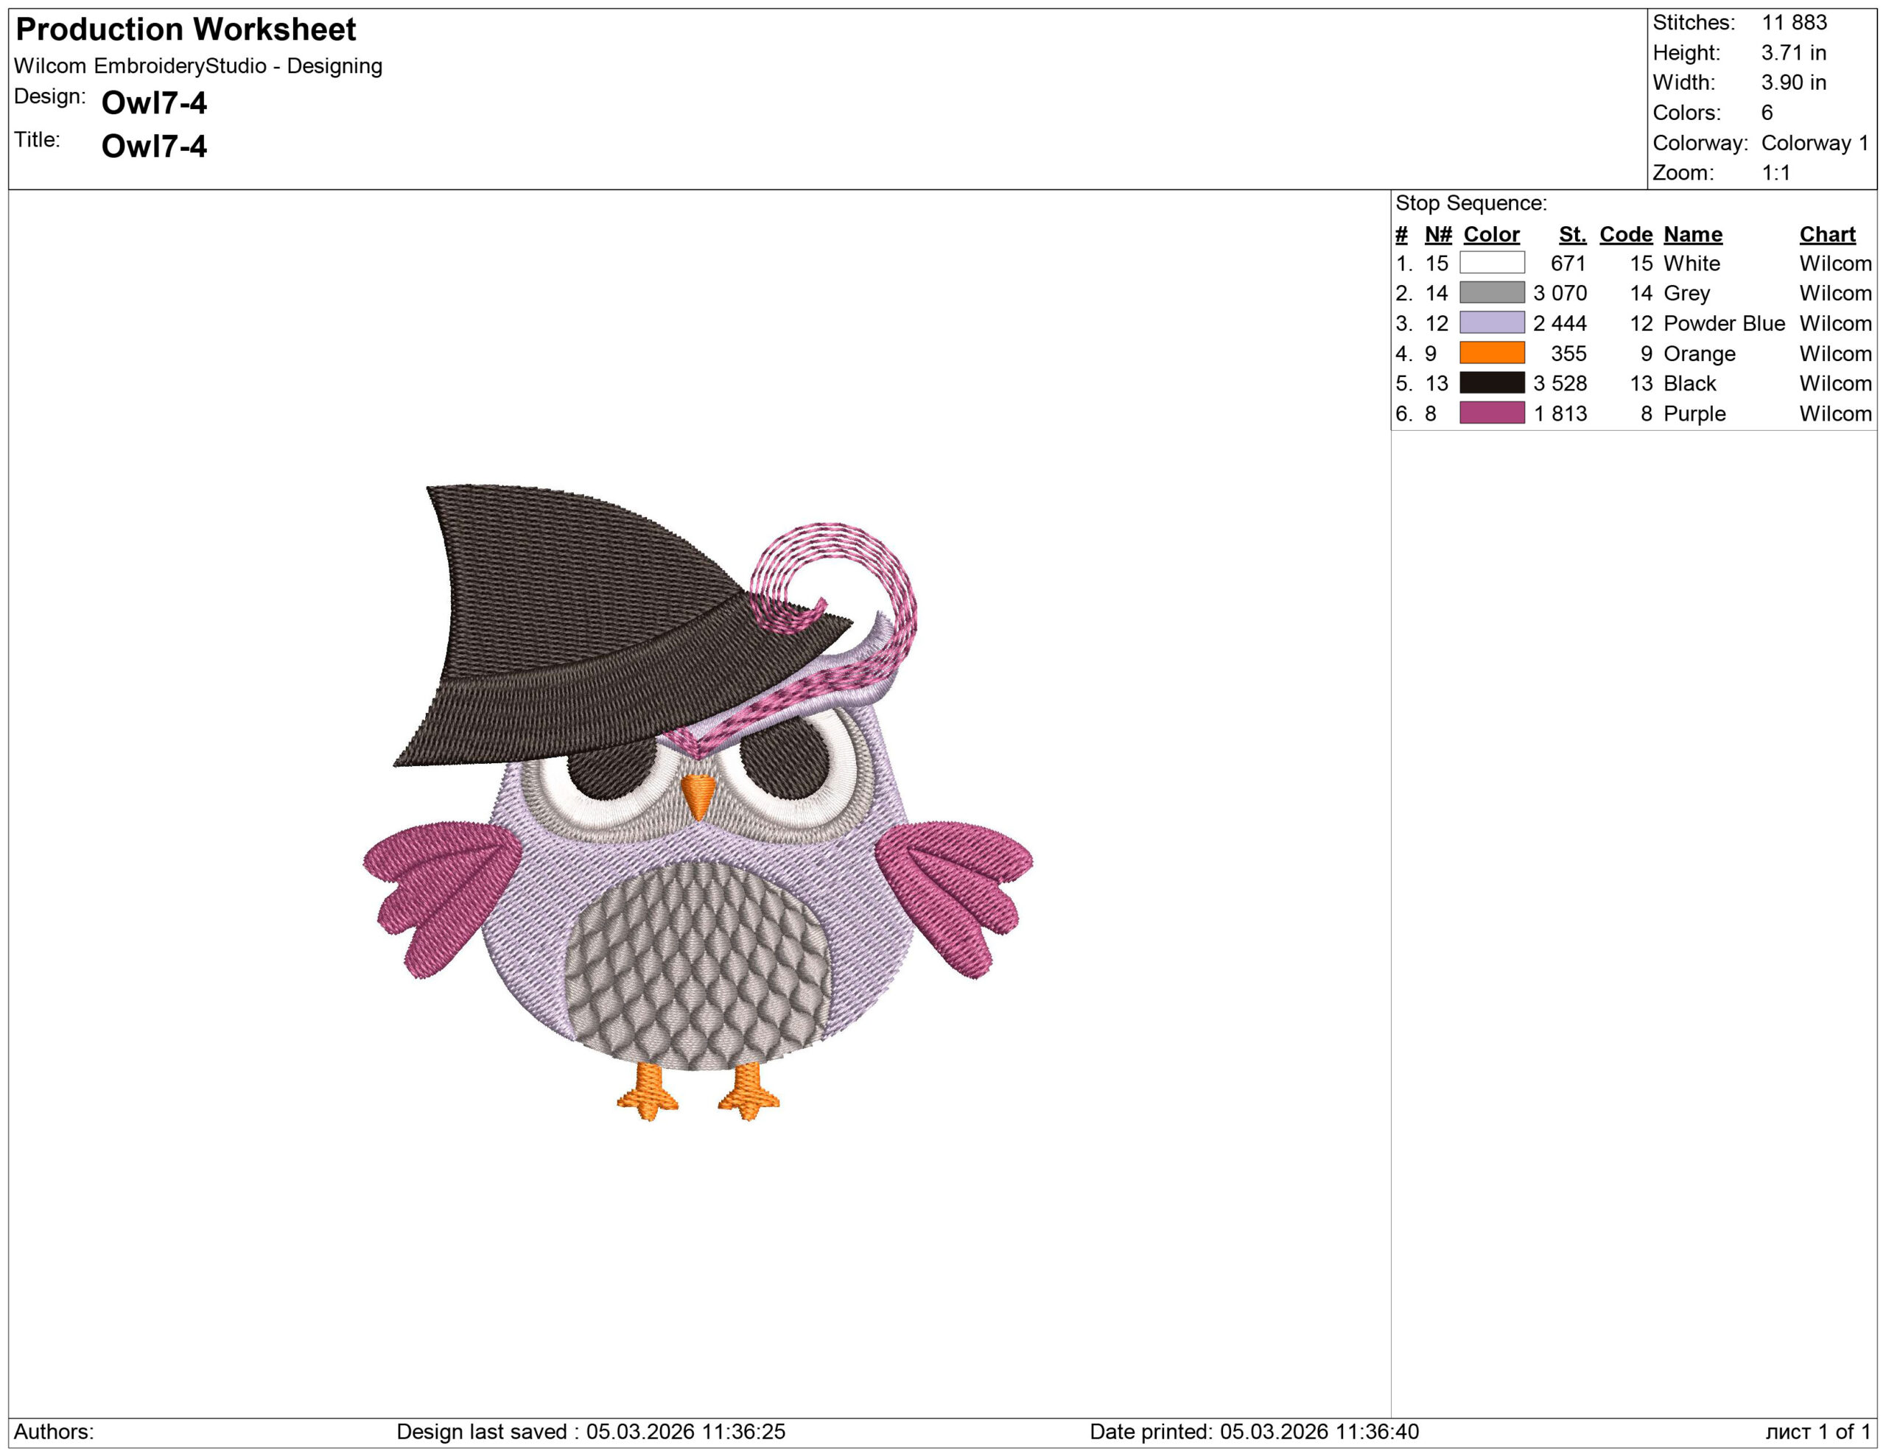Viewport: 1886px width, 1451px height.
Task: Click the Production Worksheet heading
Action: click(x=186, y=29)
